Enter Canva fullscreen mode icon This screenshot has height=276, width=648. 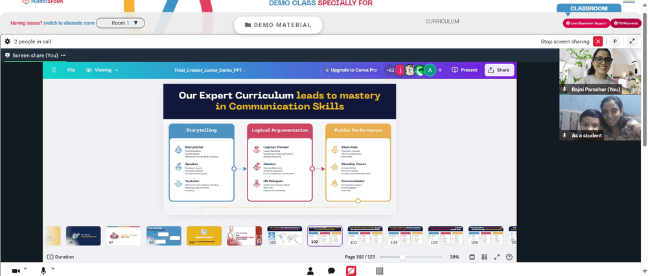[x=497, y=257]
